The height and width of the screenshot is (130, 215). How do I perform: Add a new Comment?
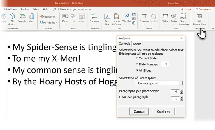94,18
